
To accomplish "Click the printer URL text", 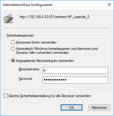I will pos(55,17).
